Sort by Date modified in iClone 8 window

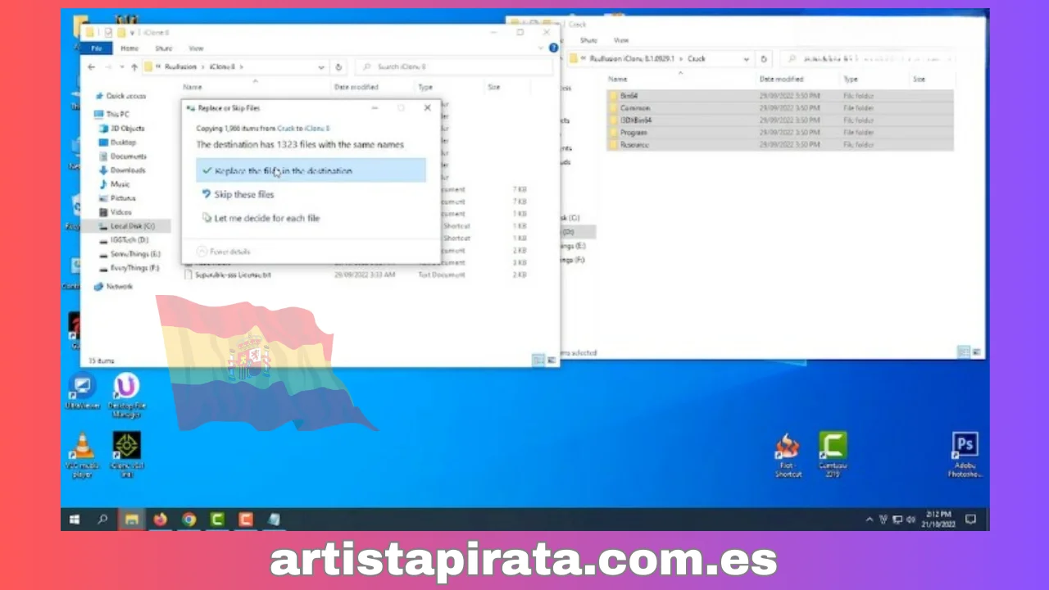356,87
